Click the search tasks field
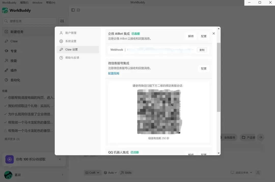 click(30, 21)
